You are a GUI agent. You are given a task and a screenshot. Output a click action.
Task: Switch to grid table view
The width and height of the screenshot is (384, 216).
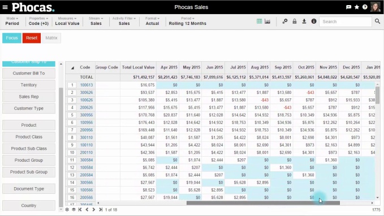point(260,21)
